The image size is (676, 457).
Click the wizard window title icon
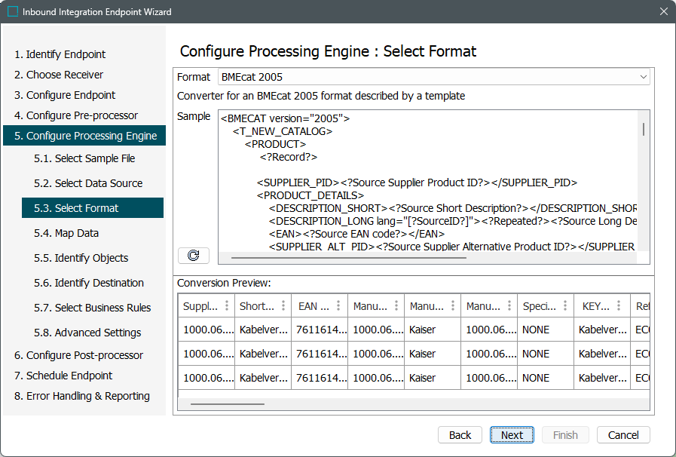click(x=13, y=12)
